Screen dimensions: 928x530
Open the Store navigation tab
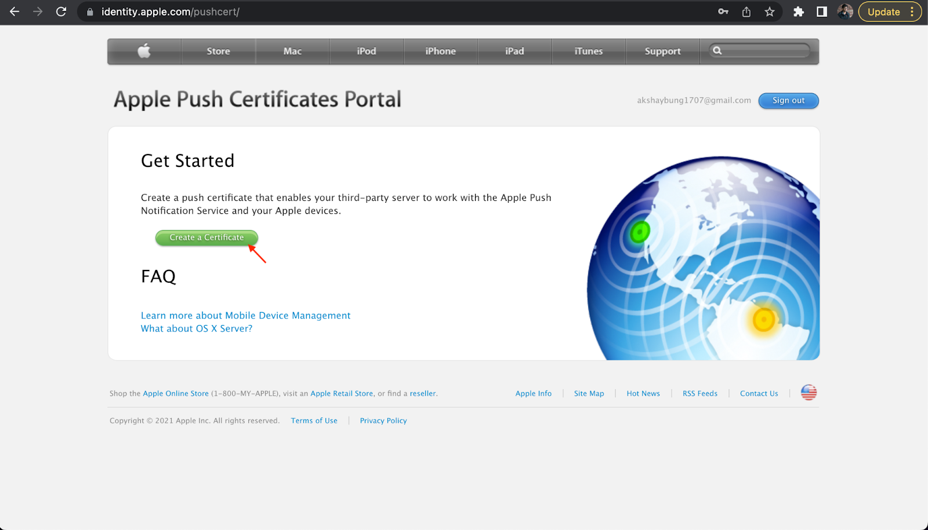tap(218, 51)
